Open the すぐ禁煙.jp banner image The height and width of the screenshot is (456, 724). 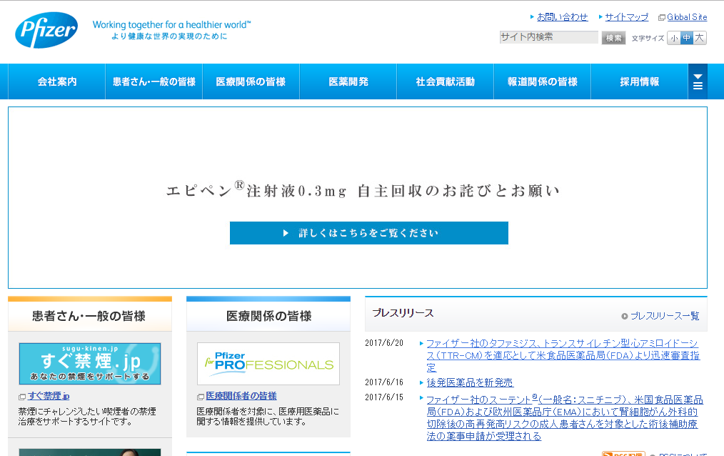[x=89, y=364]
